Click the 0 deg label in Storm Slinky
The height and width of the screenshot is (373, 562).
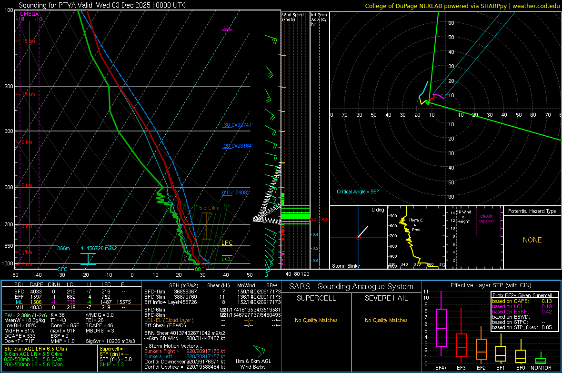coord(378,210)
